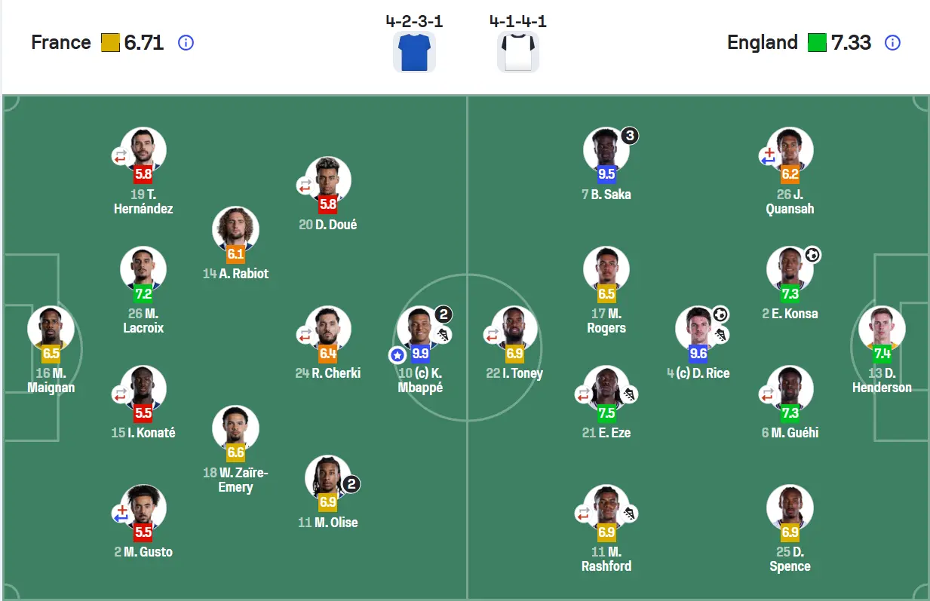930x601 pixels.
Task: Click the 6.5 rating badge of M. Maignan
Action: click(x=51, y=353)
